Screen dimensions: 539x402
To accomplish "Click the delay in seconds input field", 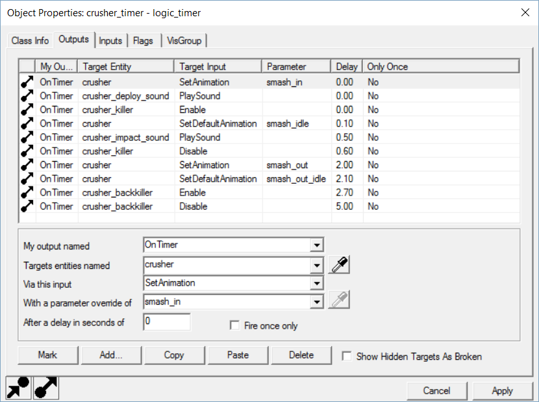I will 167,321.
